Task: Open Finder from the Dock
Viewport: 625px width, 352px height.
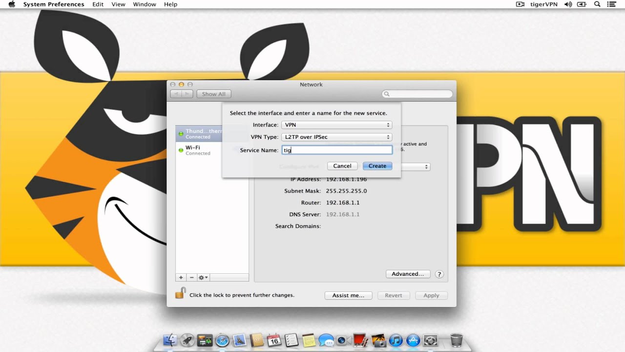Action: [170, 340]
